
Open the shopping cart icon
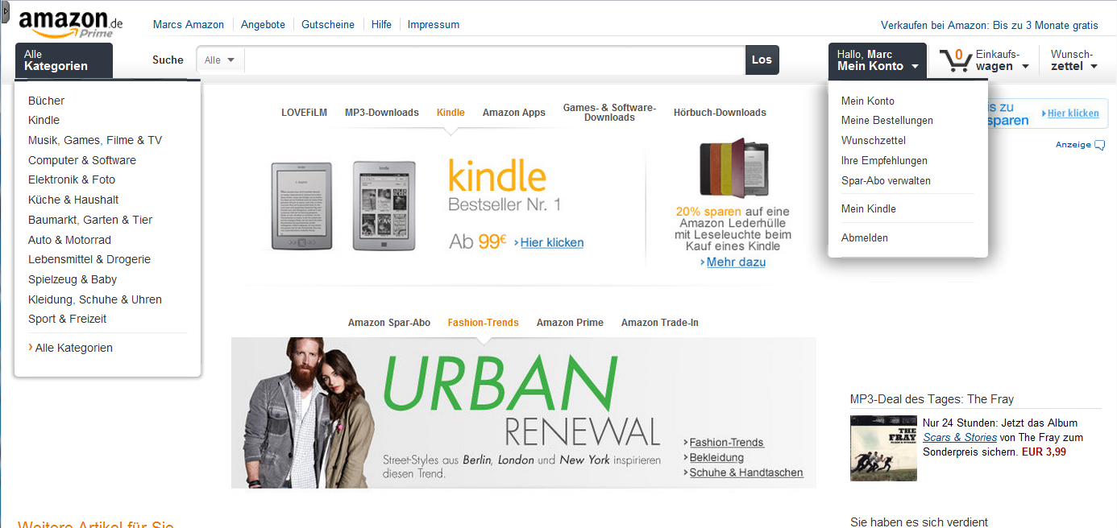(955, 60)
